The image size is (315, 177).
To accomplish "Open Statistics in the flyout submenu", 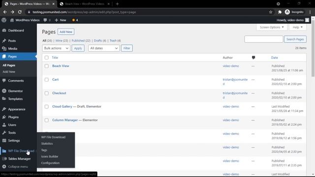I will [47, 144].
